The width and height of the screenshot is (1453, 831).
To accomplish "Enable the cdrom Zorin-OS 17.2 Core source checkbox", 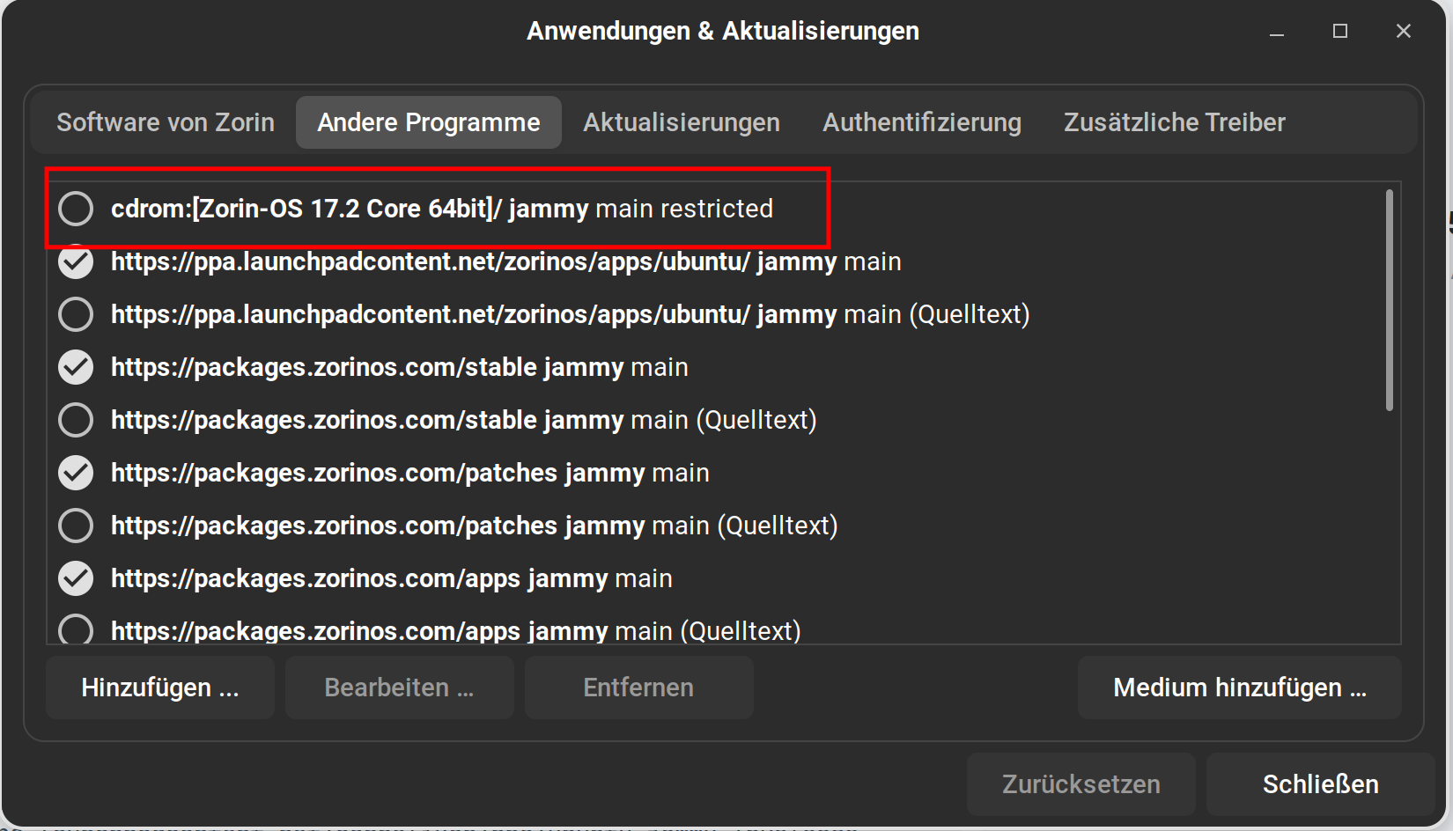I will 76,209.
